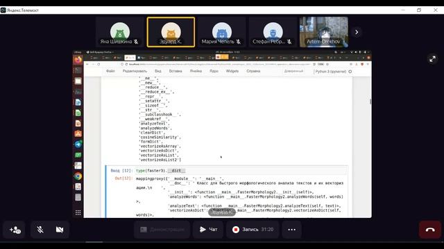Toggle the camera on/off button
The height and width of the screenshot is (249, 444).
pos(60,230)
